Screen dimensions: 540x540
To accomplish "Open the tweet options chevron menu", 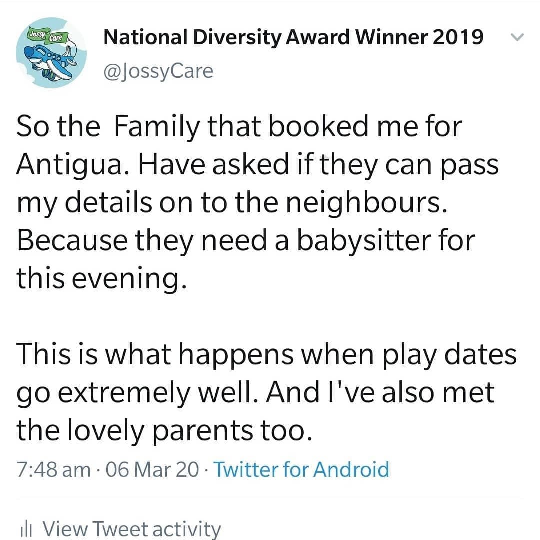I will click(517, 37).
